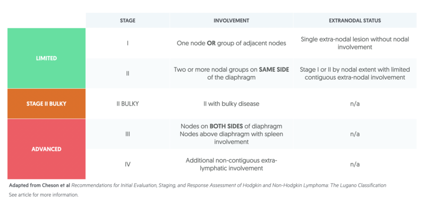The height and width of the screenshot is (204, 425).
Task: Click the INVOLVEMENT column header
Action: [231, 21]
